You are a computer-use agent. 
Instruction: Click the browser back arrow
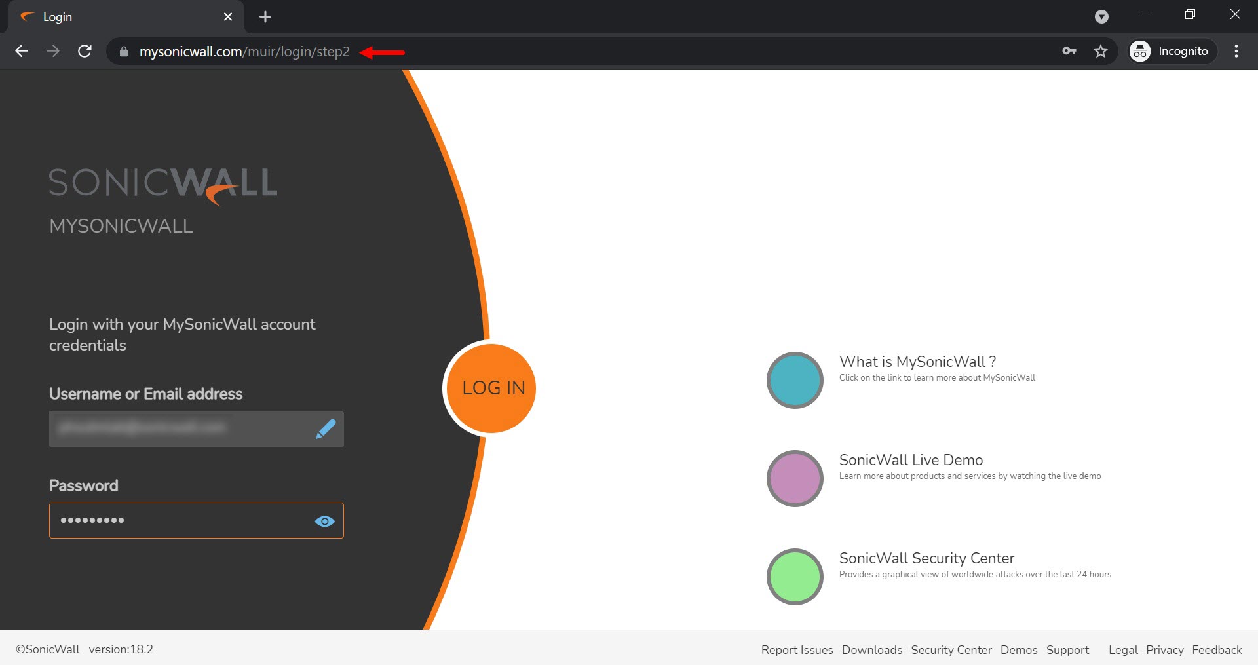22,51
